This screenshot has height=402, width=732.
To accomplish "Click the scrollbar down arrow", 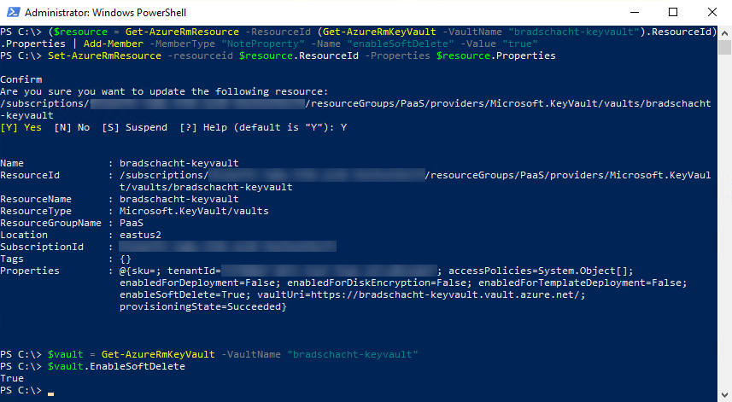I will 724,394.
